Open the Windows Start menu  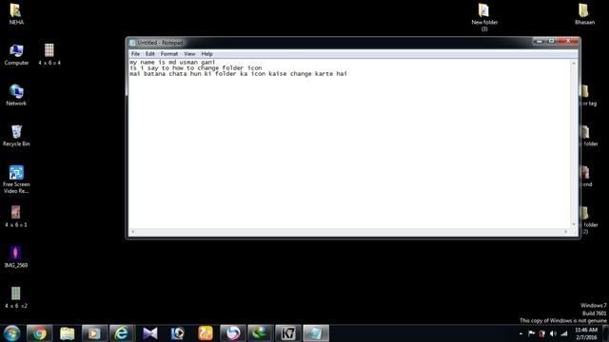tap(12, 333)
